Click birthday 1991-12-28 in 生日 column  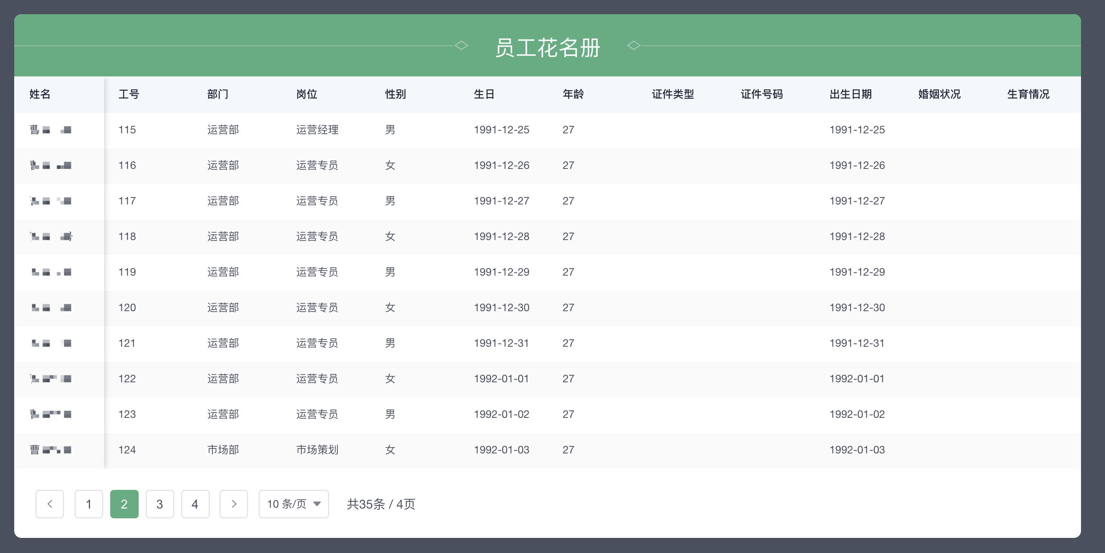(501, 236)
